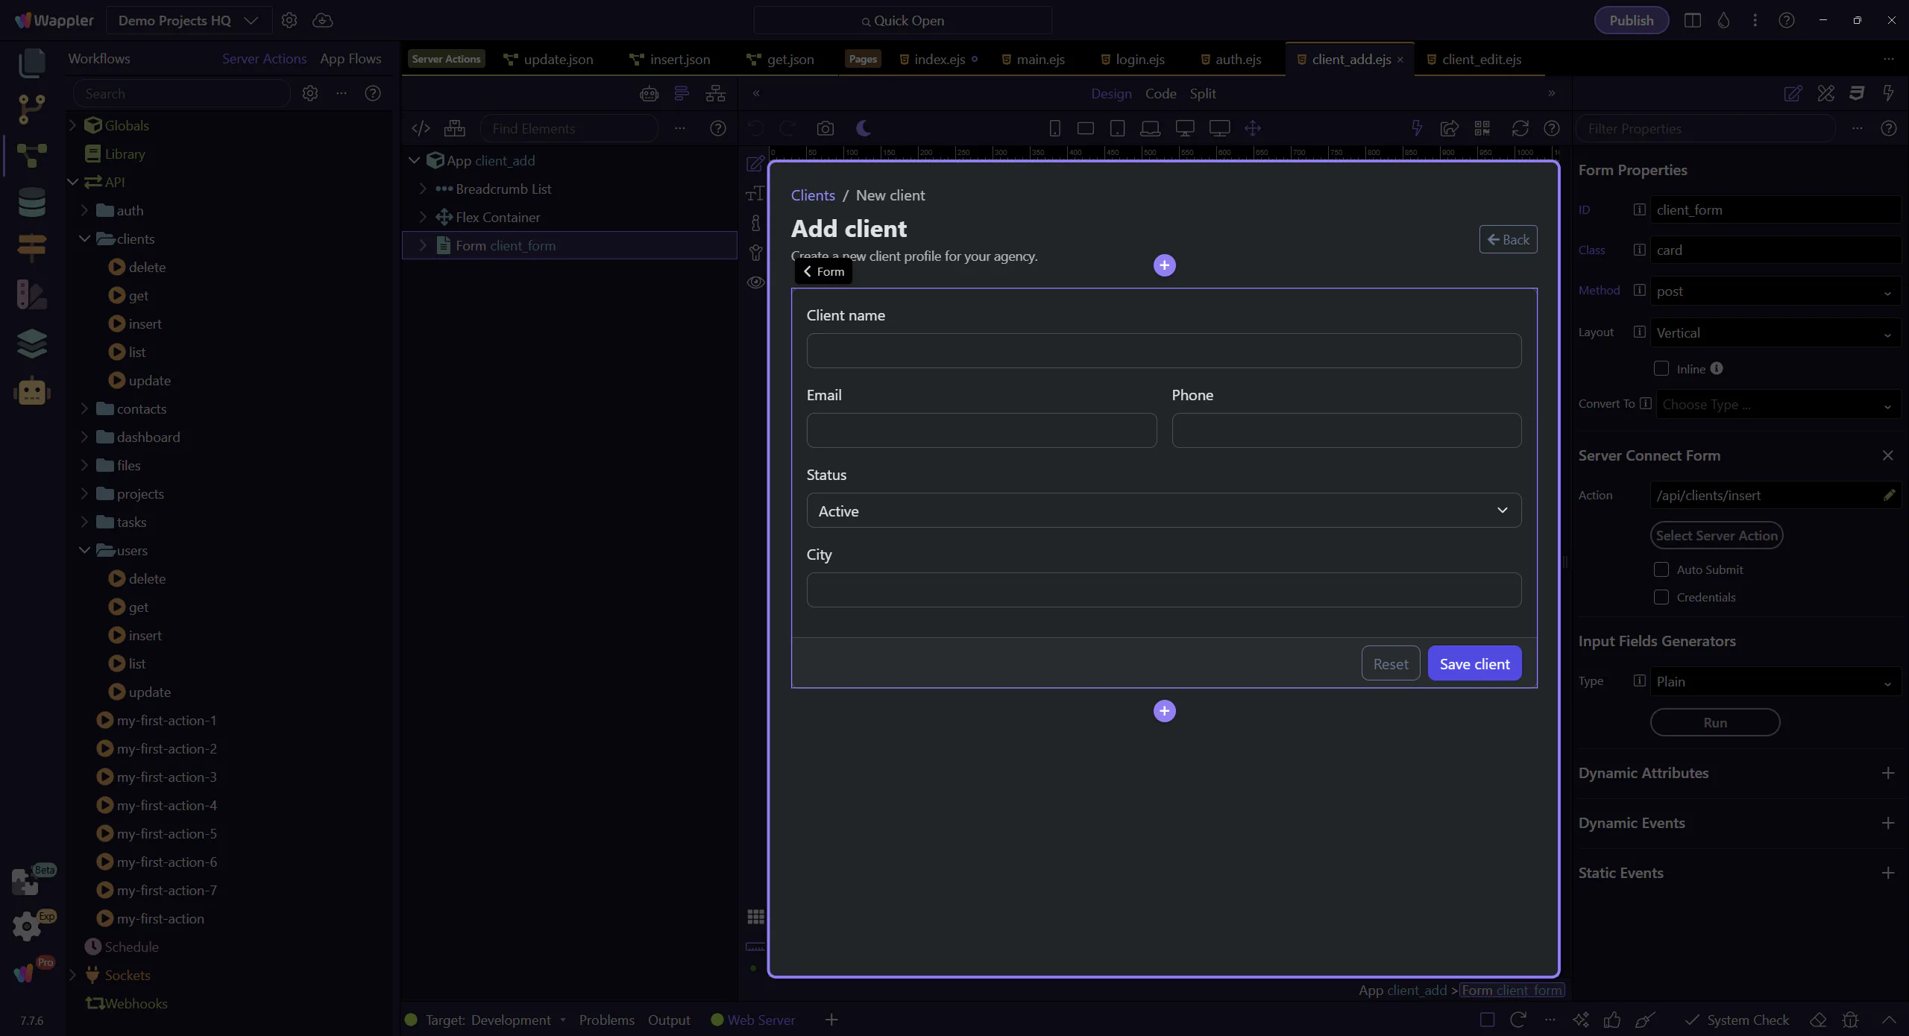Click the Client name input field
This screenshot has width=1909, height=1036.
click(1163, 350)
